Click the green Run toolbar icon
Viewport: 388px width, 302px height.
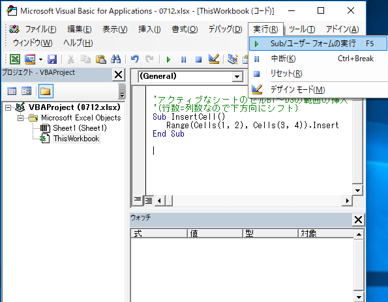pyautogui.click(x=168, y=59)
